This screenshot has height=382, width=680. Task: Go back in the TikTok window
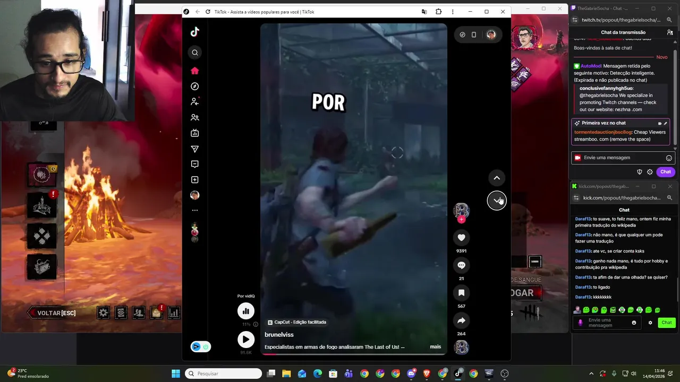[x=198, y=12]
